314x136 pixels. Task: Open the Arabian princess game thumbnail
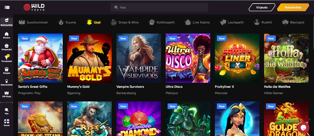point(237,119)
